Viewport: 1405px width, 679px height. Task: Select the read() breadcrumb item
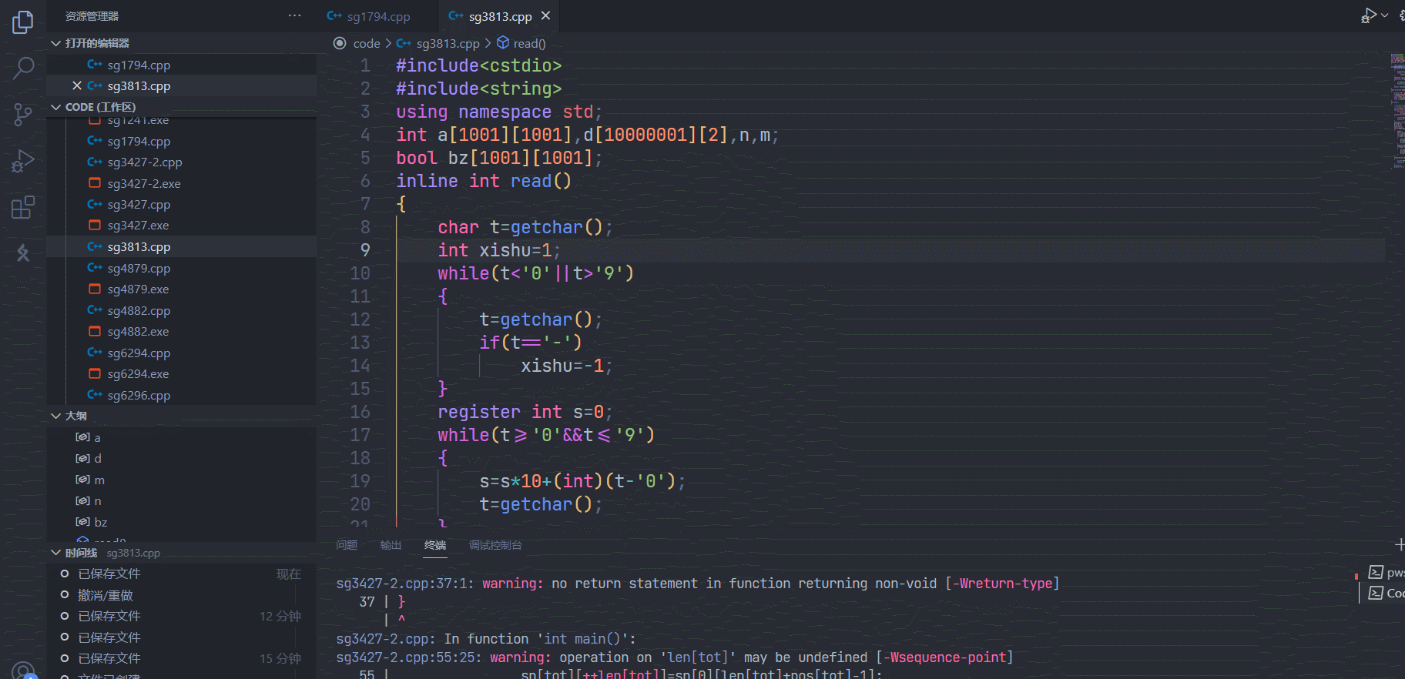point(528,44)
